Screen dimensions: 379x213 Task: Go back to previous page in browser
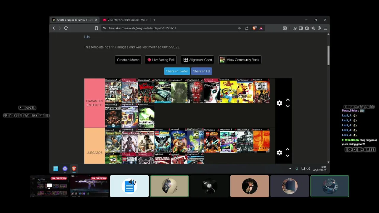54,28
